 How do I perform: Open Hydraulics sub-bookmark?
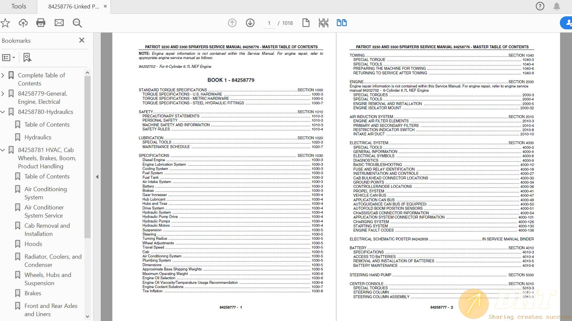tap(38, 137)
